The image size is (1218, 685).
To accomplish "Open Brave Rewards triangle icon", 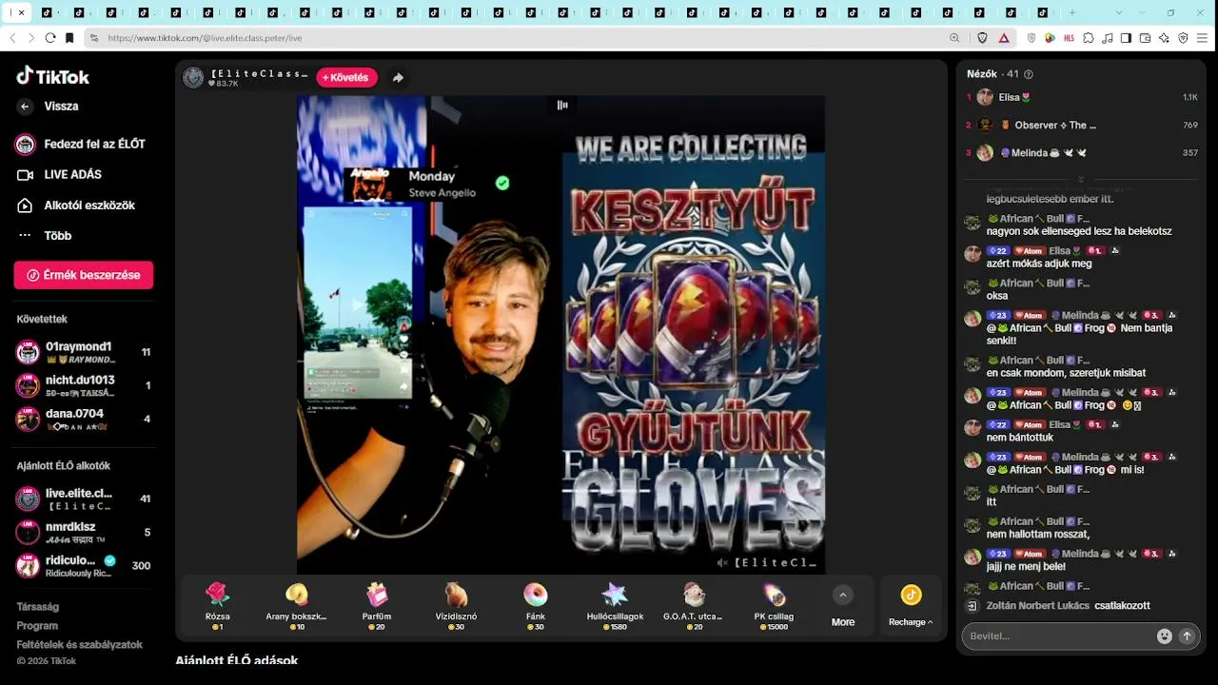I will point(1004,38).
